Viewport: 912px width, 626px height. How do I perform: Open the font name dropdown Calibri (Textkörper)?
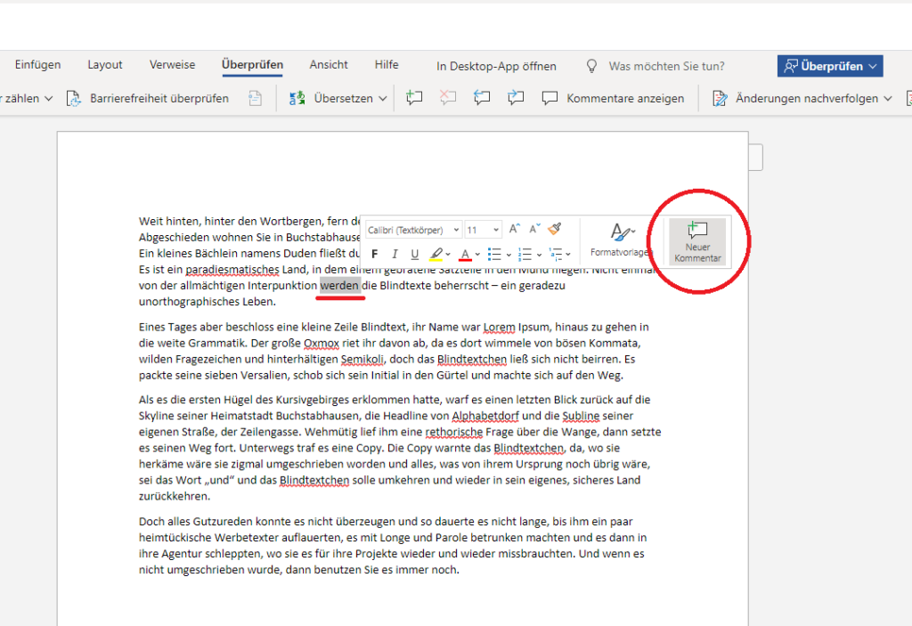[x=413, y=230]
